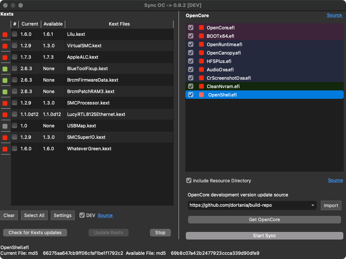Click red status square beside VirtualSMC.kext
The height and width of the screenshot is (259, 346).
pos(5,46)
